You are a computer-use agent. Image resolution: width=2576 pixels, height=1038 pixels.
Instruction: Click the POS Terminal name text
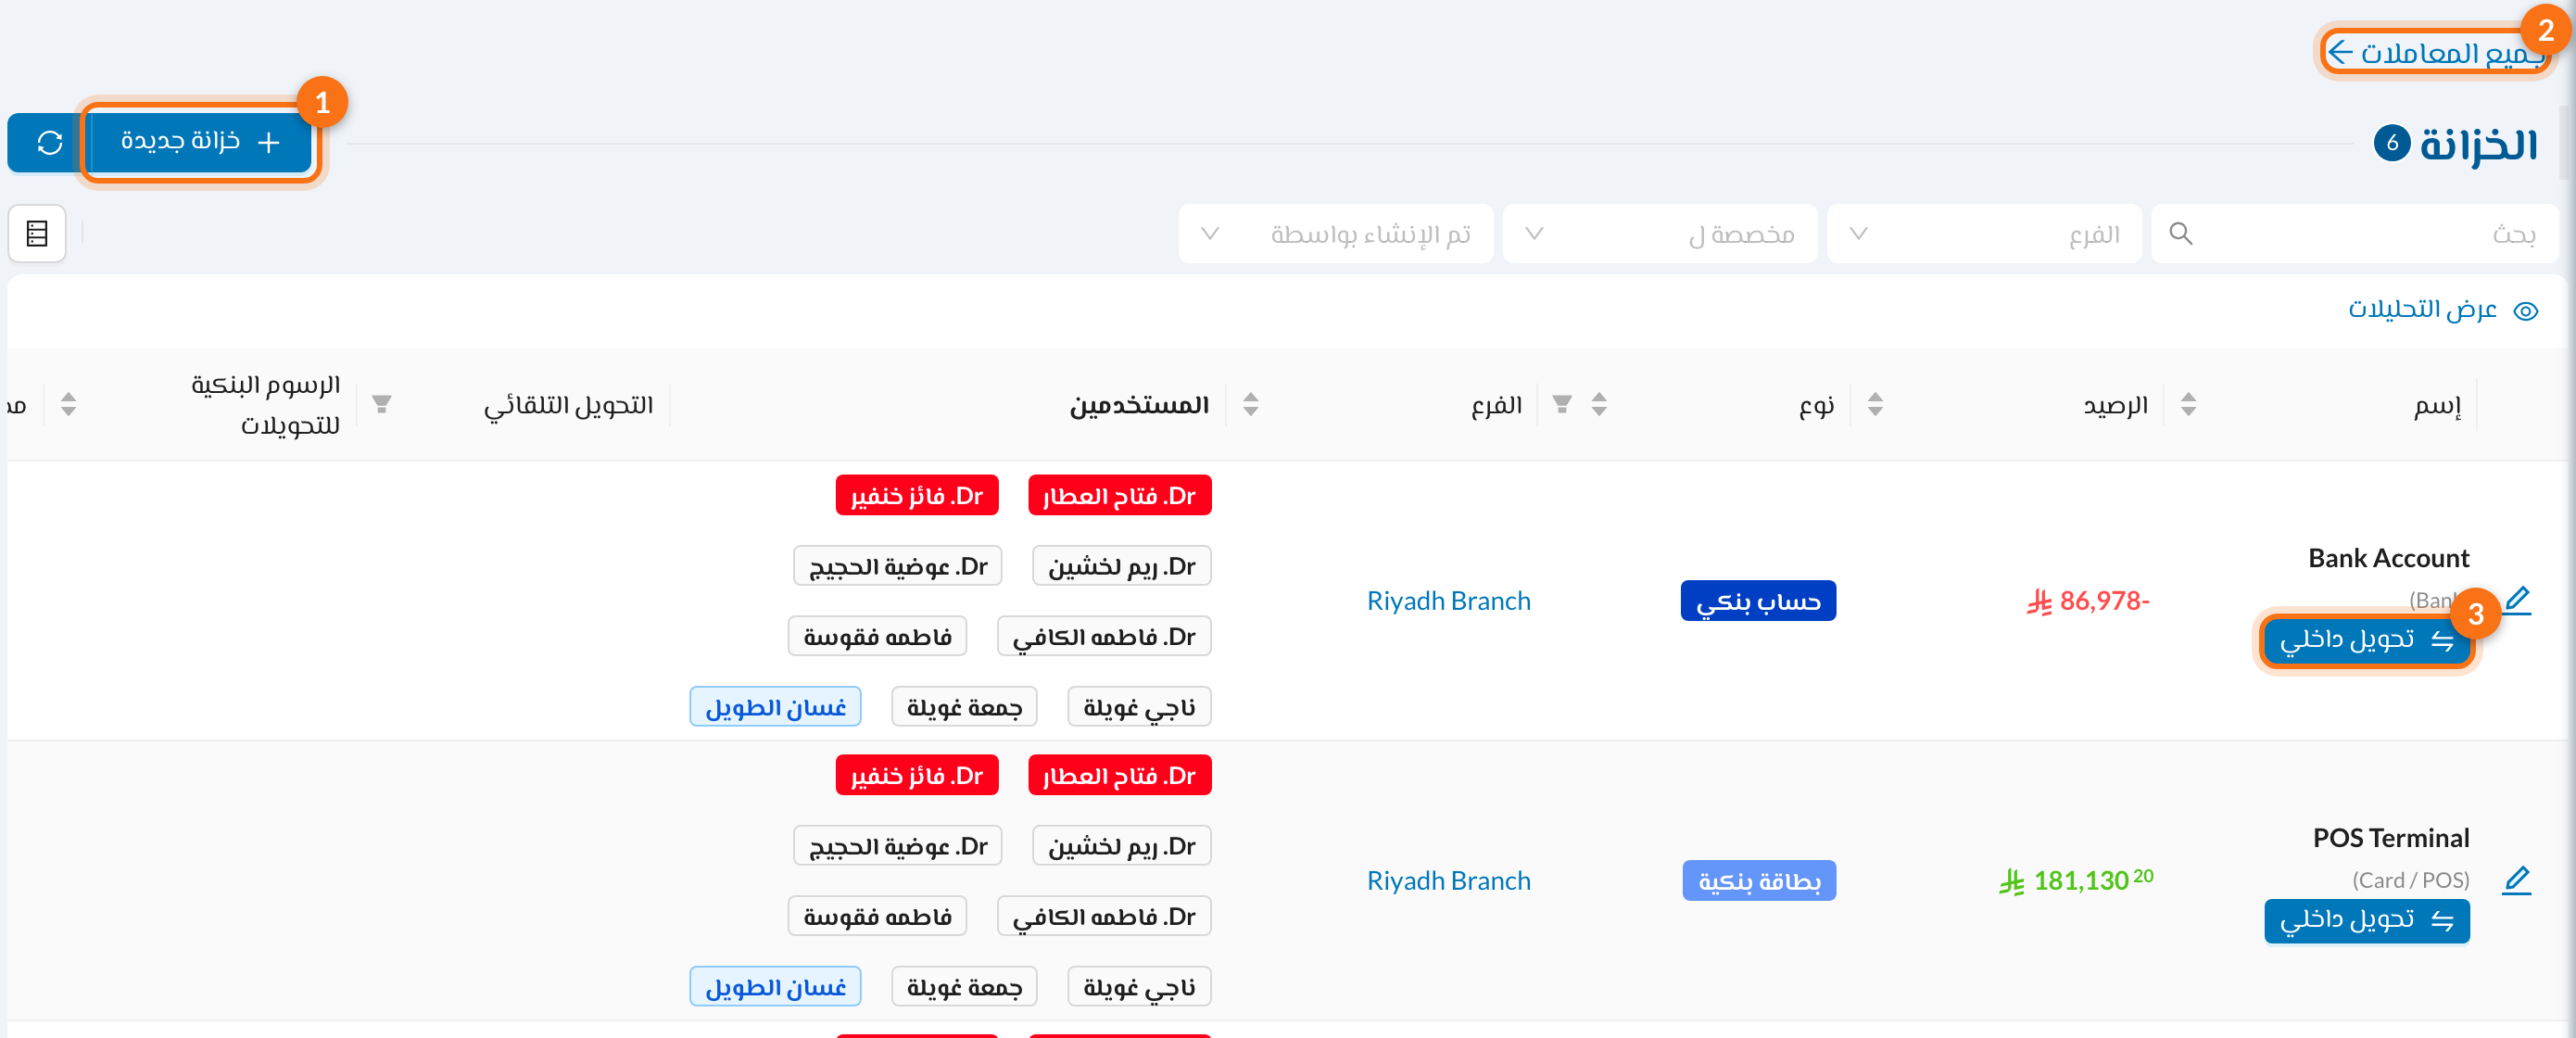(2390, 837)
